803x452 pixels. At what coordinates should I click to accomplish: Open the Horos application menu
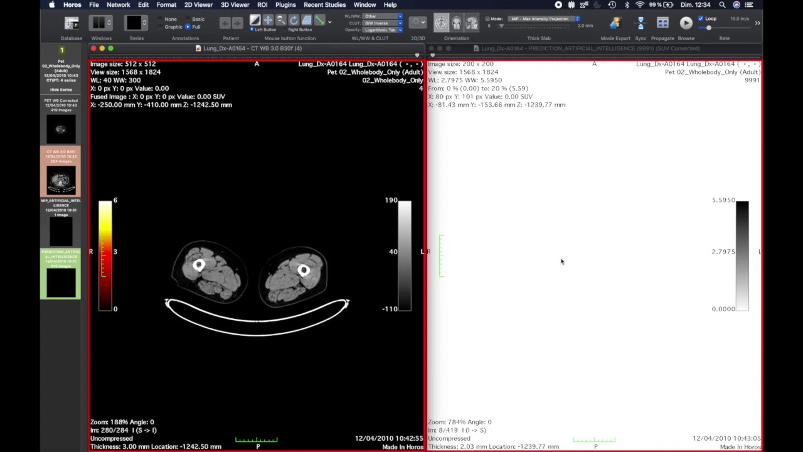72,4
